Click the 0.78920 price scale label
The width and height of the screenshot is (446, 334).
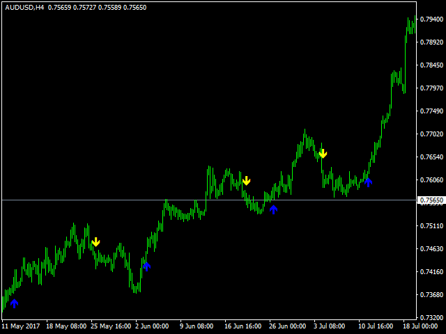click(x=431, y=42)
